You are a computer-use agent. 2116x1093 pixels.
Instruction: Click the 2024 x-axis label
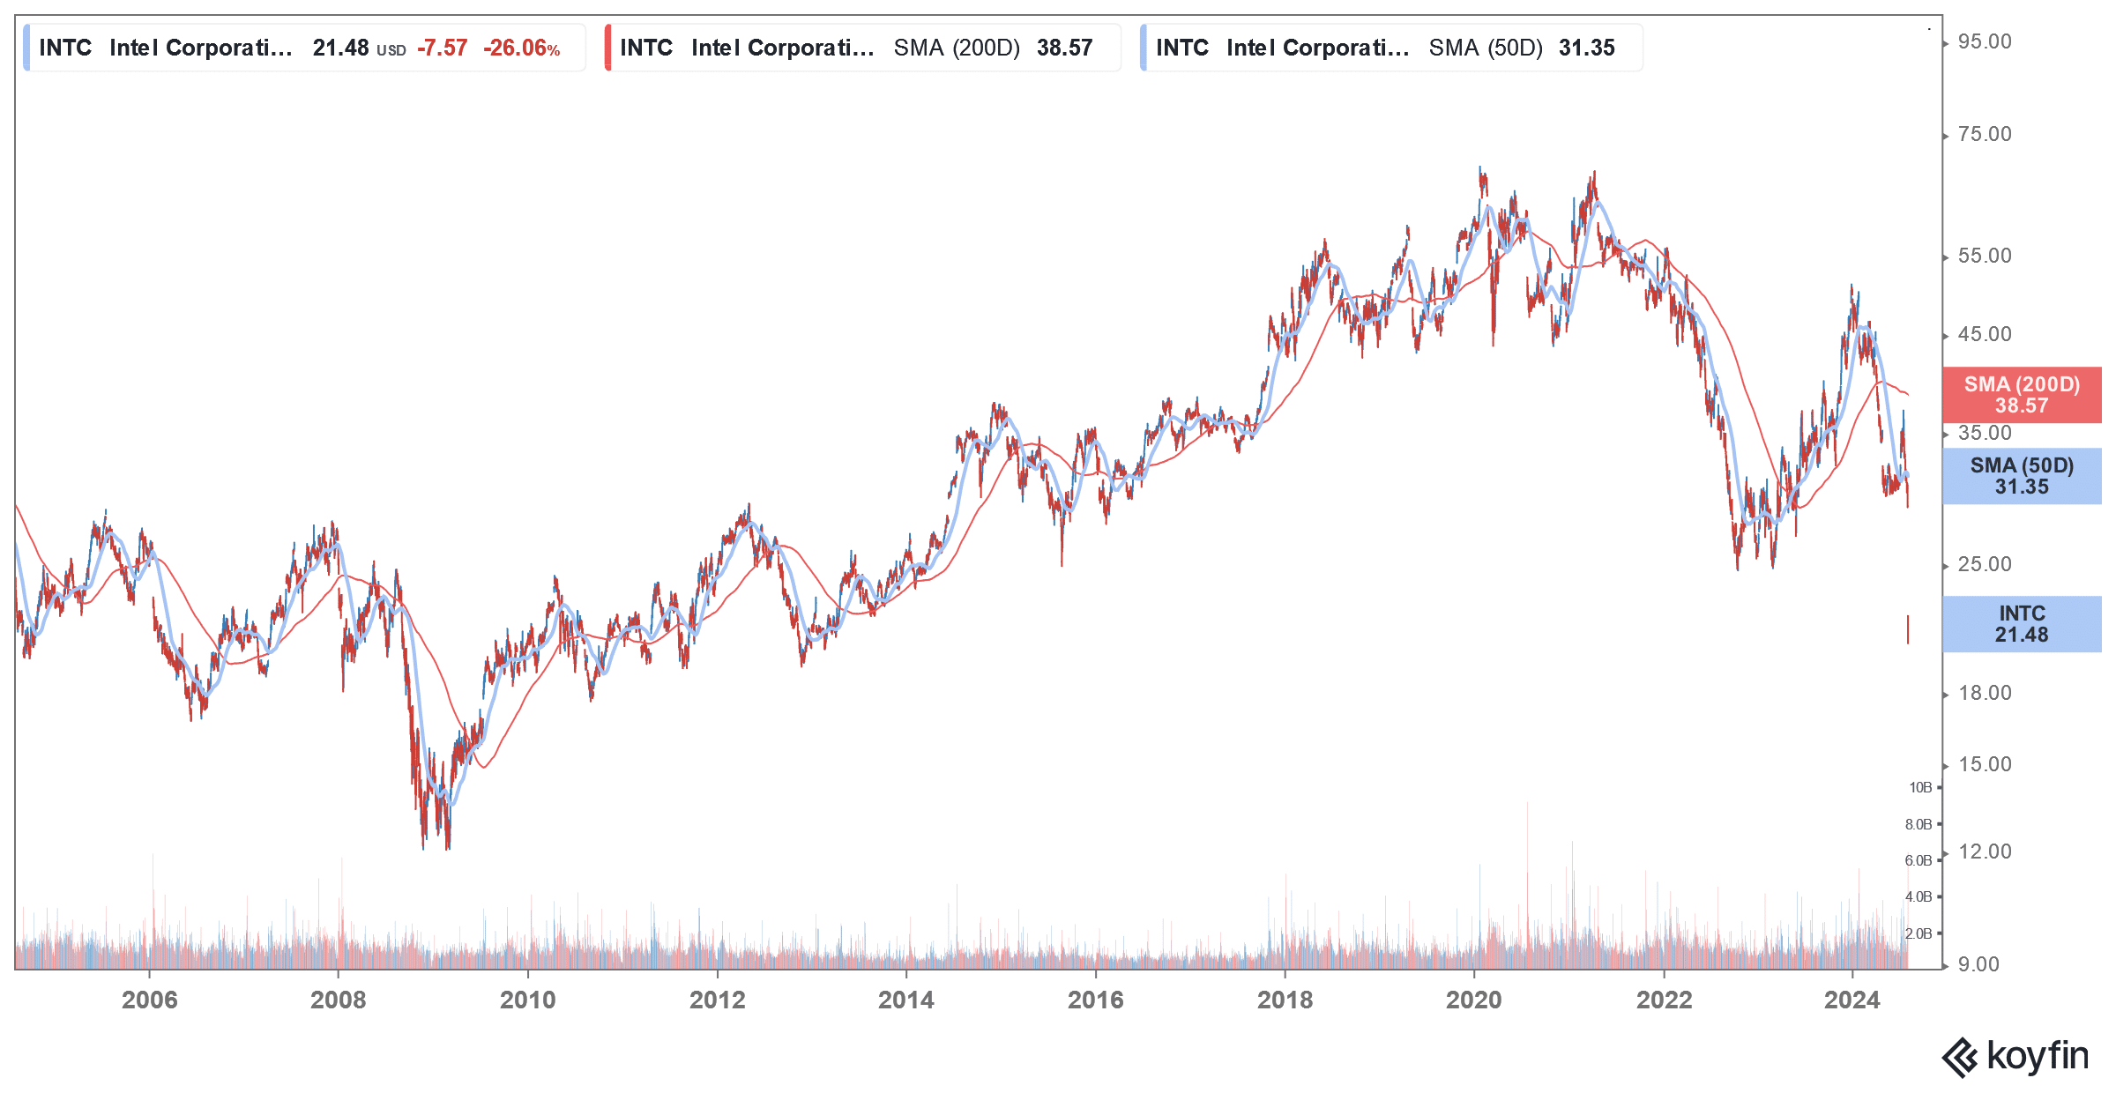(x=1852, y=1000)
